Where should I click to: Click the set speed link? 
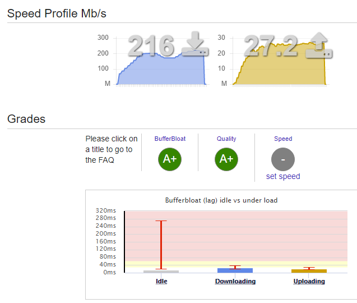pyautogui.click(x=283, y=176)
